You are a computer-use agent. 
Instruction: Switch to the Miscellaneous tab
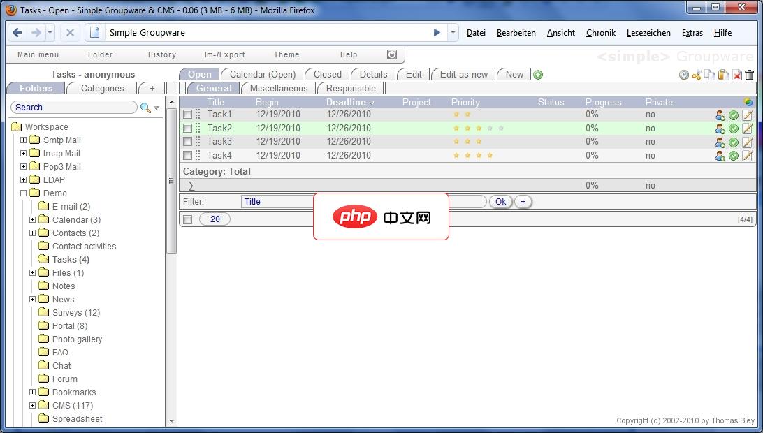coord(277,88)
